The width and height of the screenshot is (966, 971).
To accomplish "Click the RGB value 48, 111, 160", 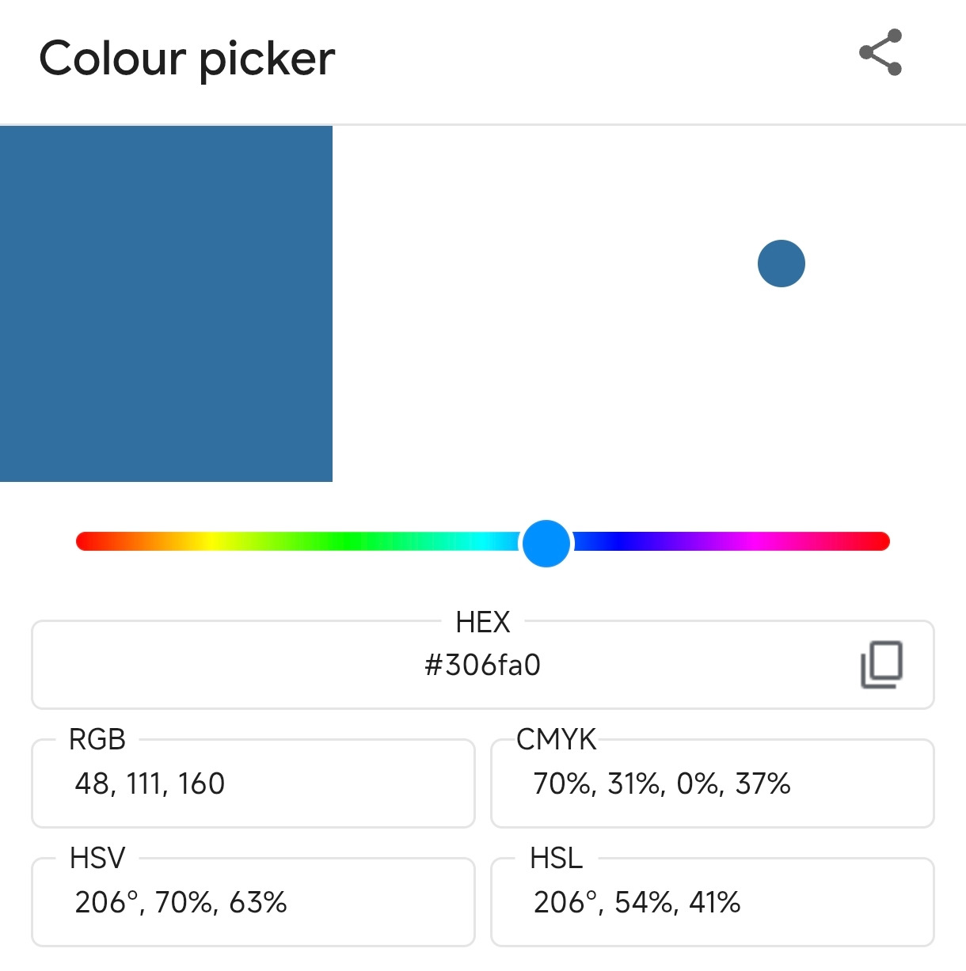I will (x=150, y=784).
